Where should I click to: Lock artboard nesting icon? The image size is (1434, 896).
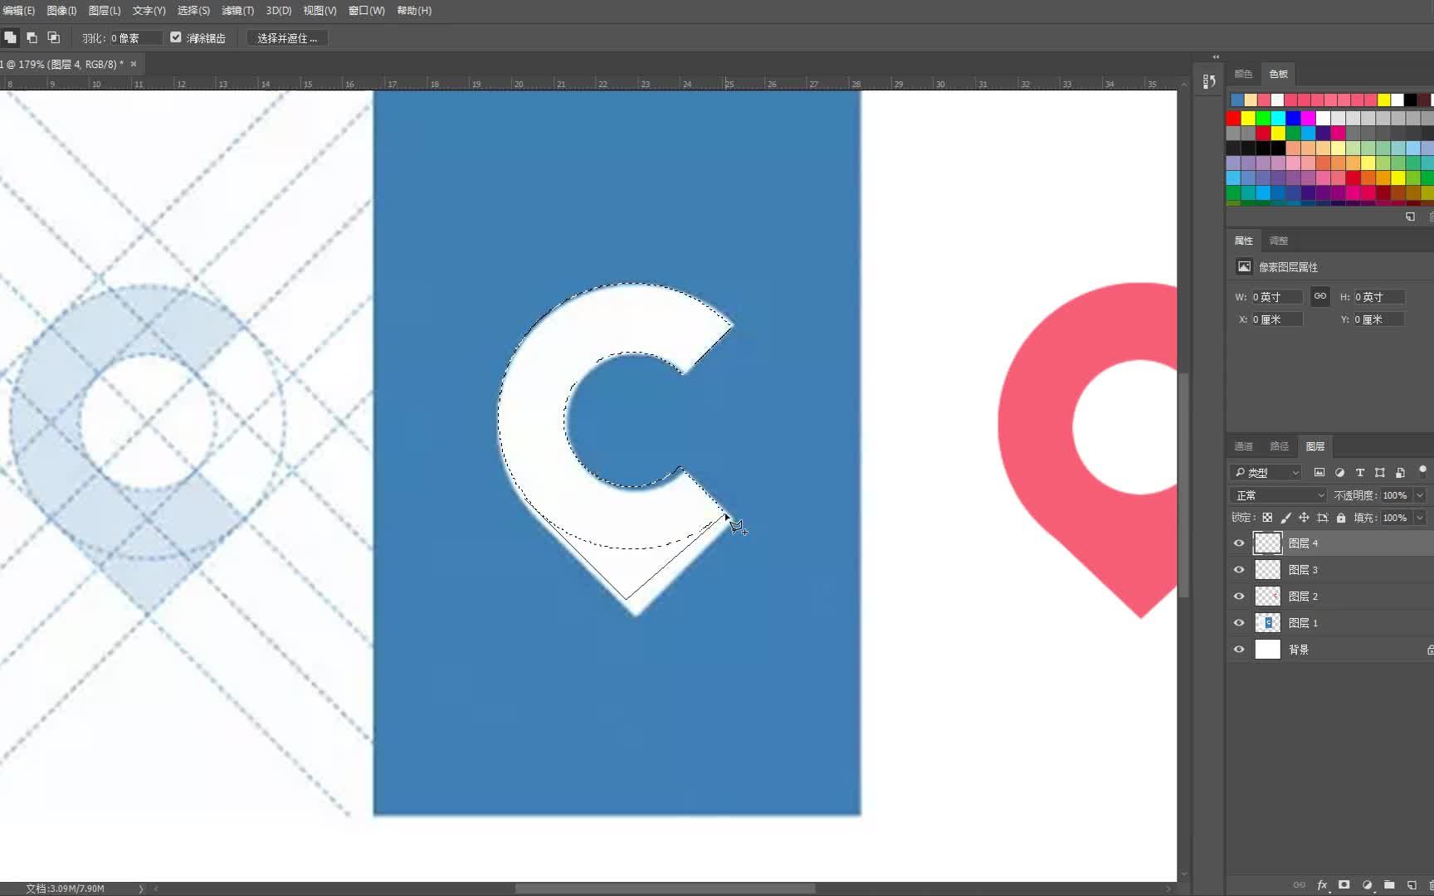(1323, 518)
